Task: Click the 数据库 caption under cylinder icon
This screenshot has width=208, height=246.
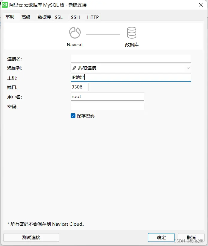Action: pyautogui.click(x=132, y=45)
